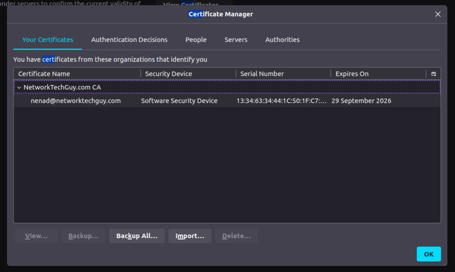Viewport: 455px width, 272px height.
Task: Click the Software Security Device cell
Action: tap(179, 101)
